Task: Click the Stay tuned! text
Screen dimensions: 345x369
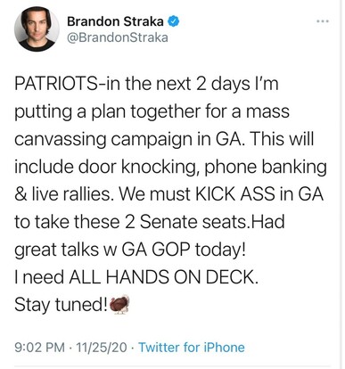Action: click(x=61, y=305)
